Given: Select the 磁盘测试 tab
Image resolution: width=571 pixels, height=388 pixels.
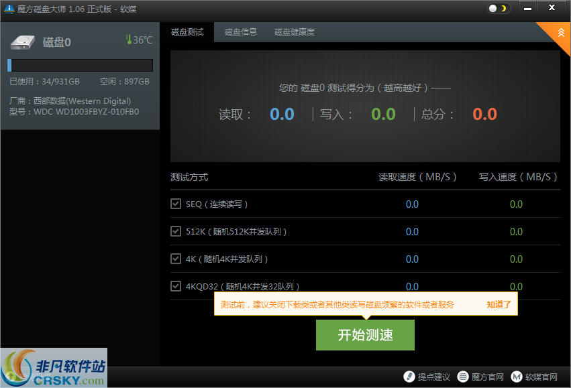Looking at the screenshot, I should point(187,31).
